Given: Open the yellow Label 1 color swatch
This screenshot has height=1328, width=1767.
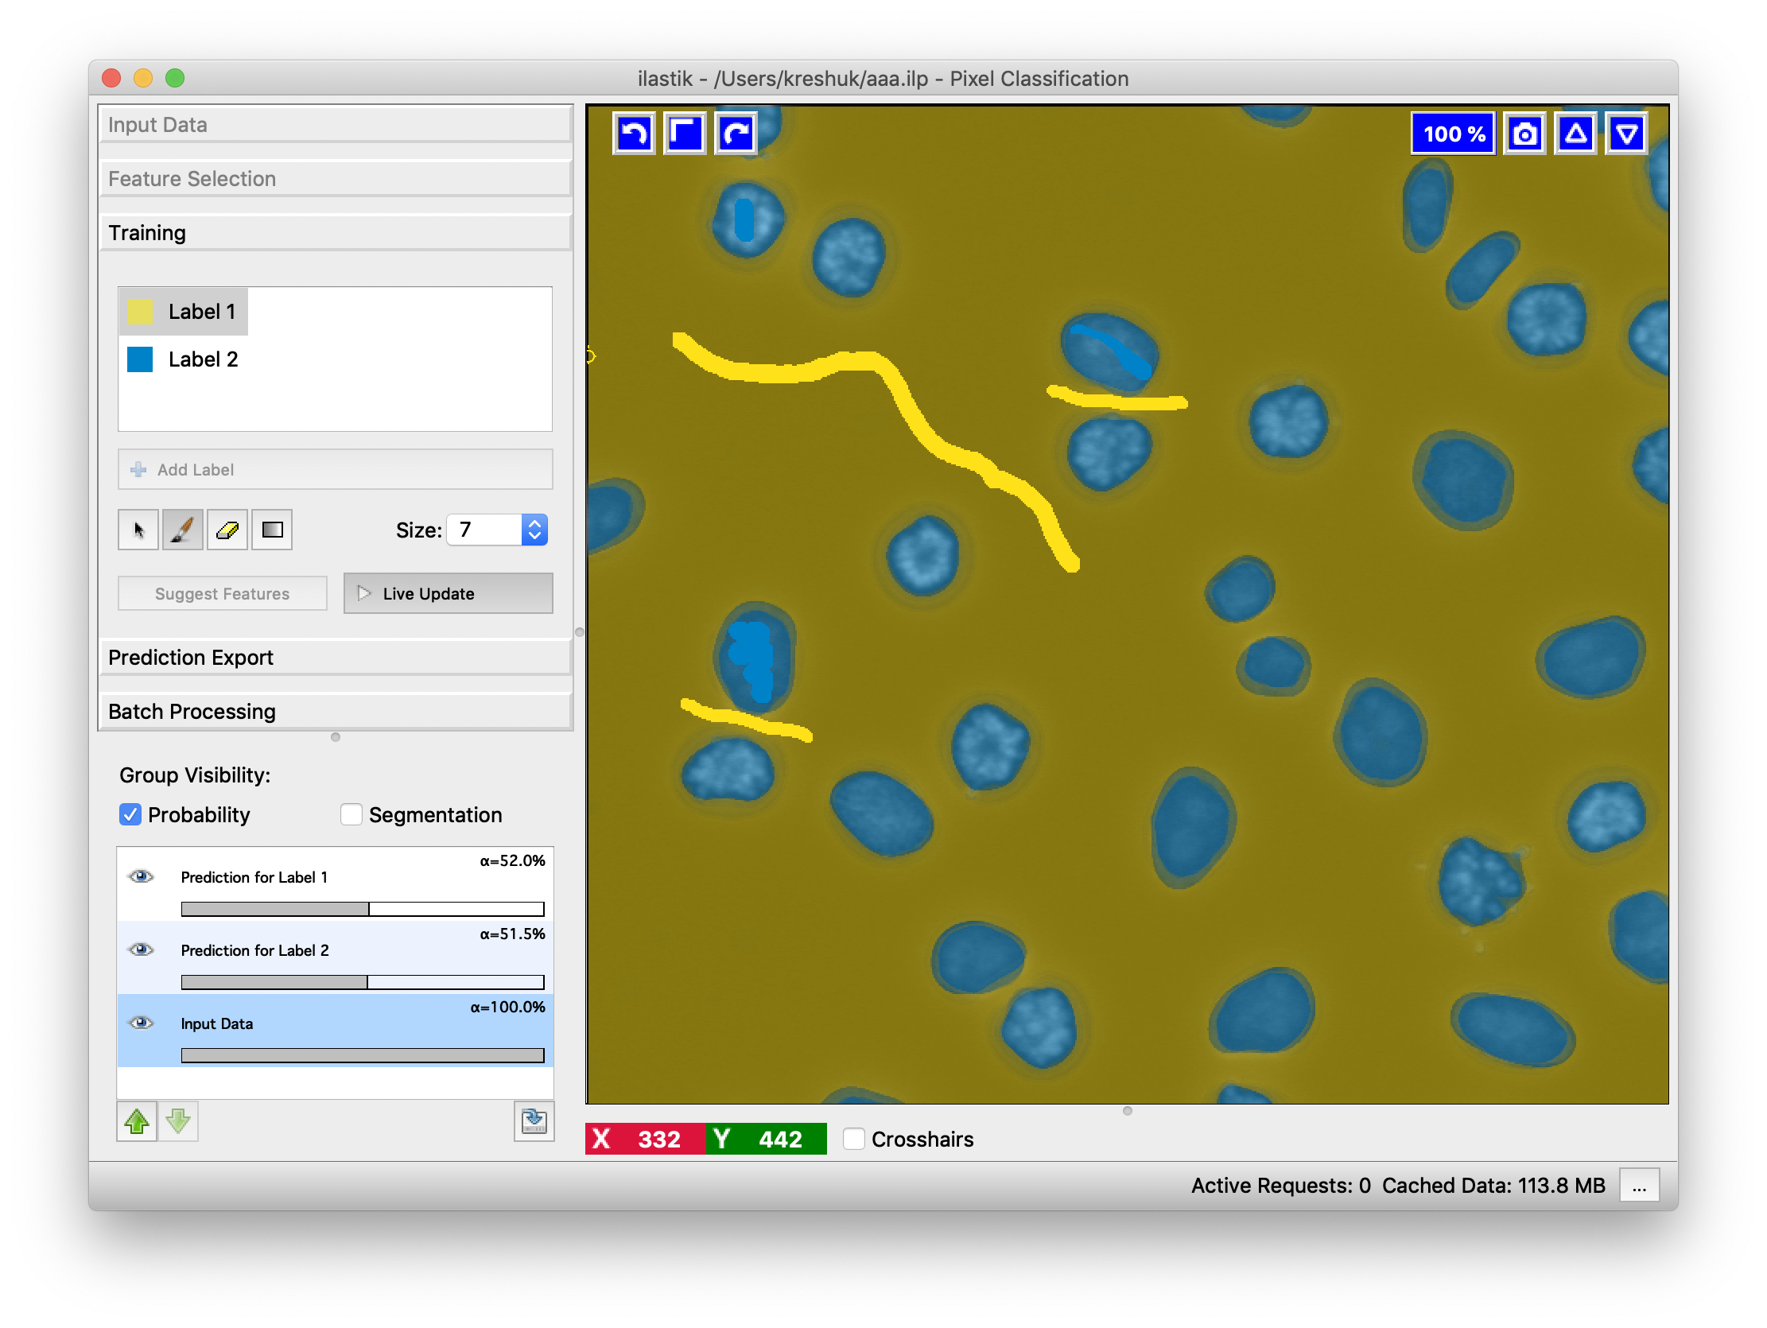Looking at the screenshot, I should (x=140, y=312).
